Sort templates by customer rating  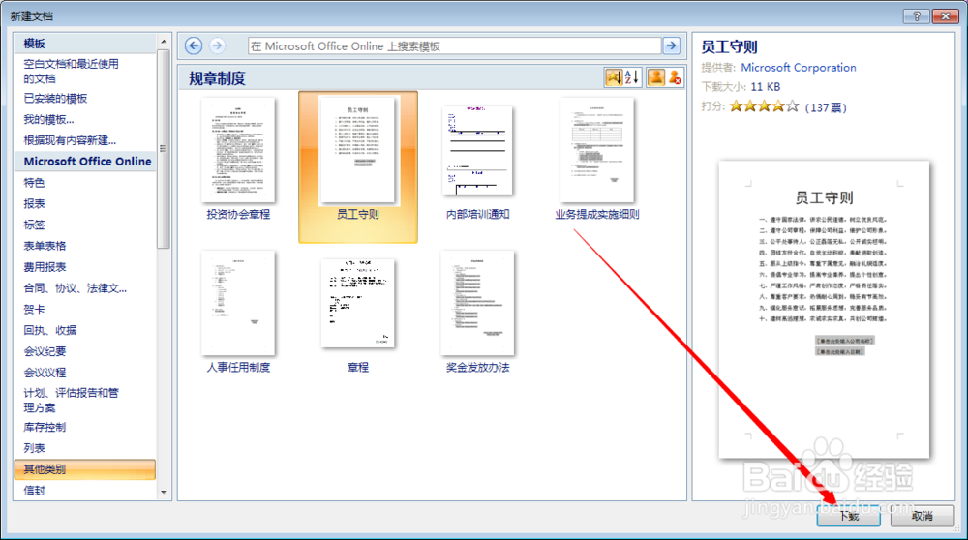pos(613,77)
